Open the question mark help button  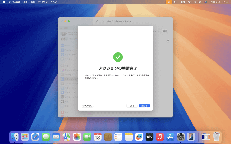(168, 41)
